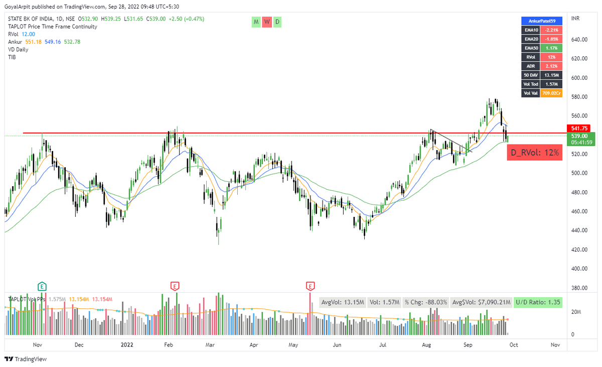Click the red D_RVol: 12% label
Screen dimensions: 602x367
(x=534, y=153)
